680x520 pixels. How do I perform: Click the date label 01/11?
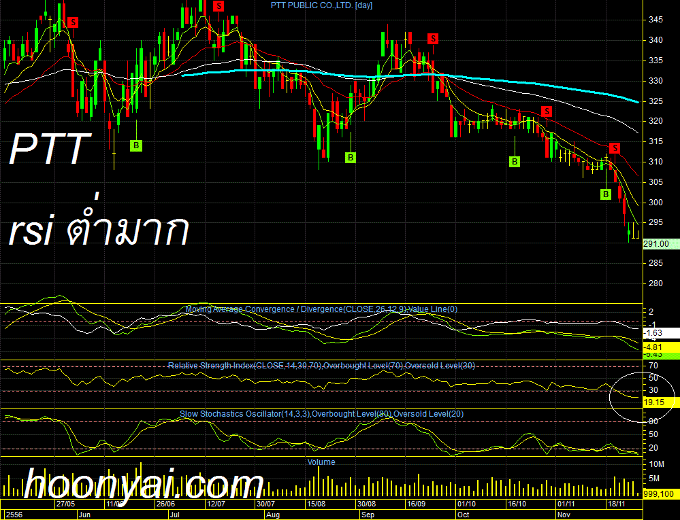(566, 504)
